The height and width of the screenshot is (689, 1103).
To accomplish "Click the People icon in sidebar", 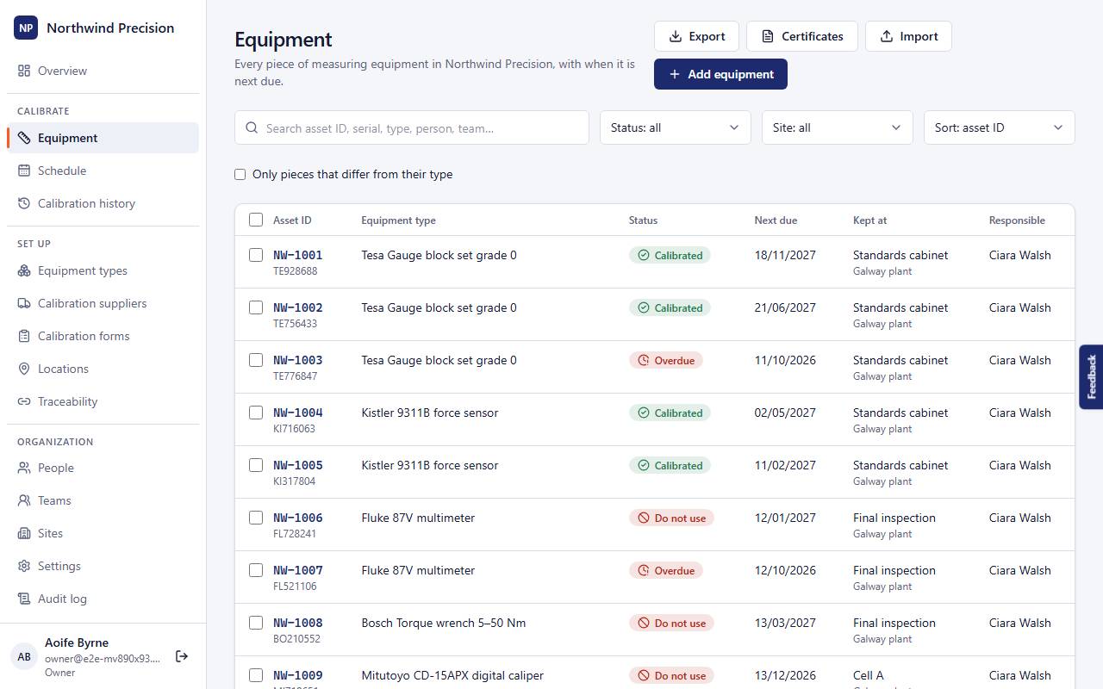I will (24, 468).
